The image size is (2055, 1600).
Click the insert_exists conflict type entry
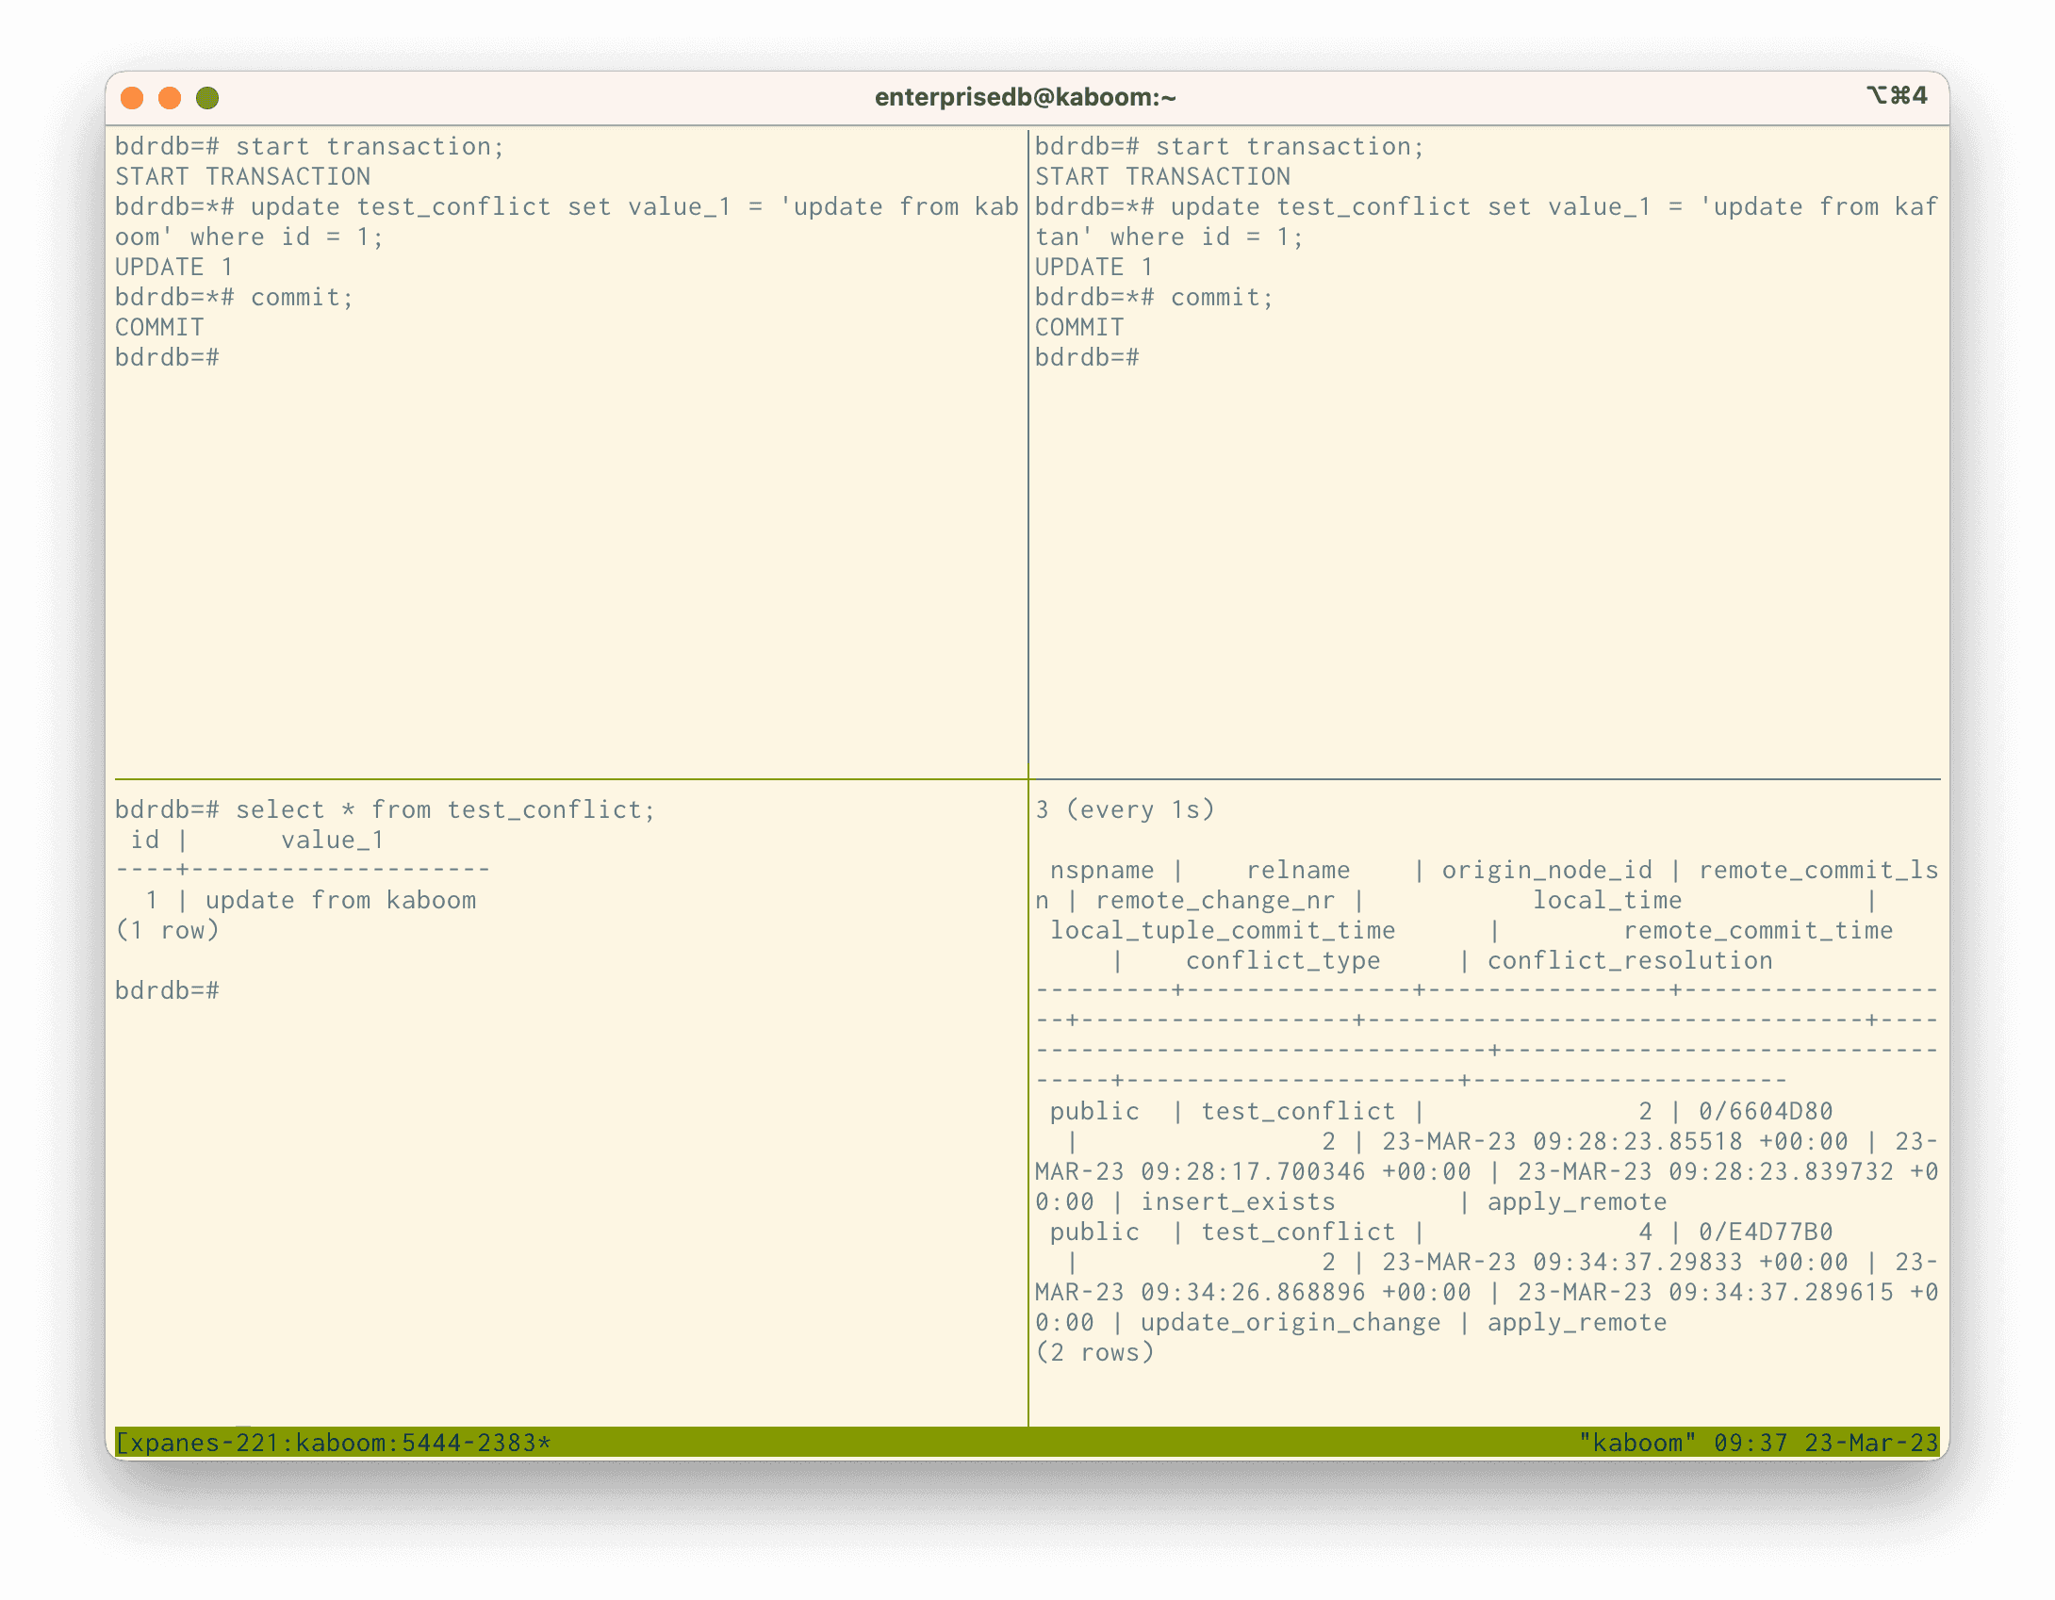click(1238, 1201)
